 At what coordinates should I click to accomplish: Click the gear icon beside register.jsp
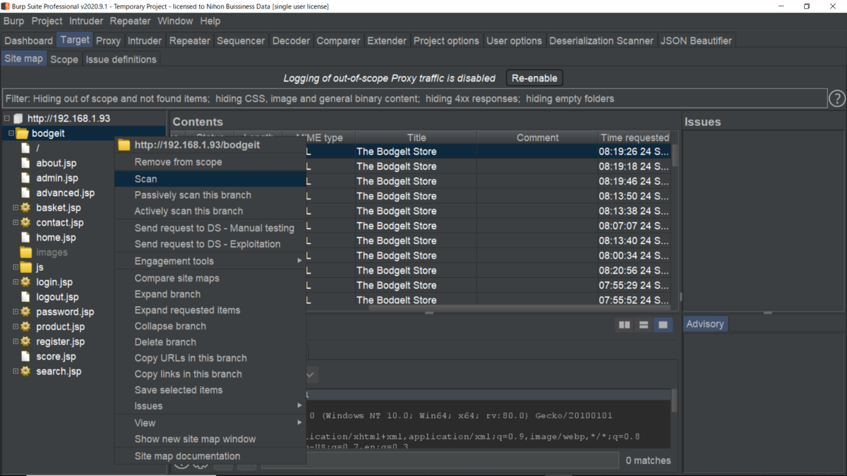[25, 341]
